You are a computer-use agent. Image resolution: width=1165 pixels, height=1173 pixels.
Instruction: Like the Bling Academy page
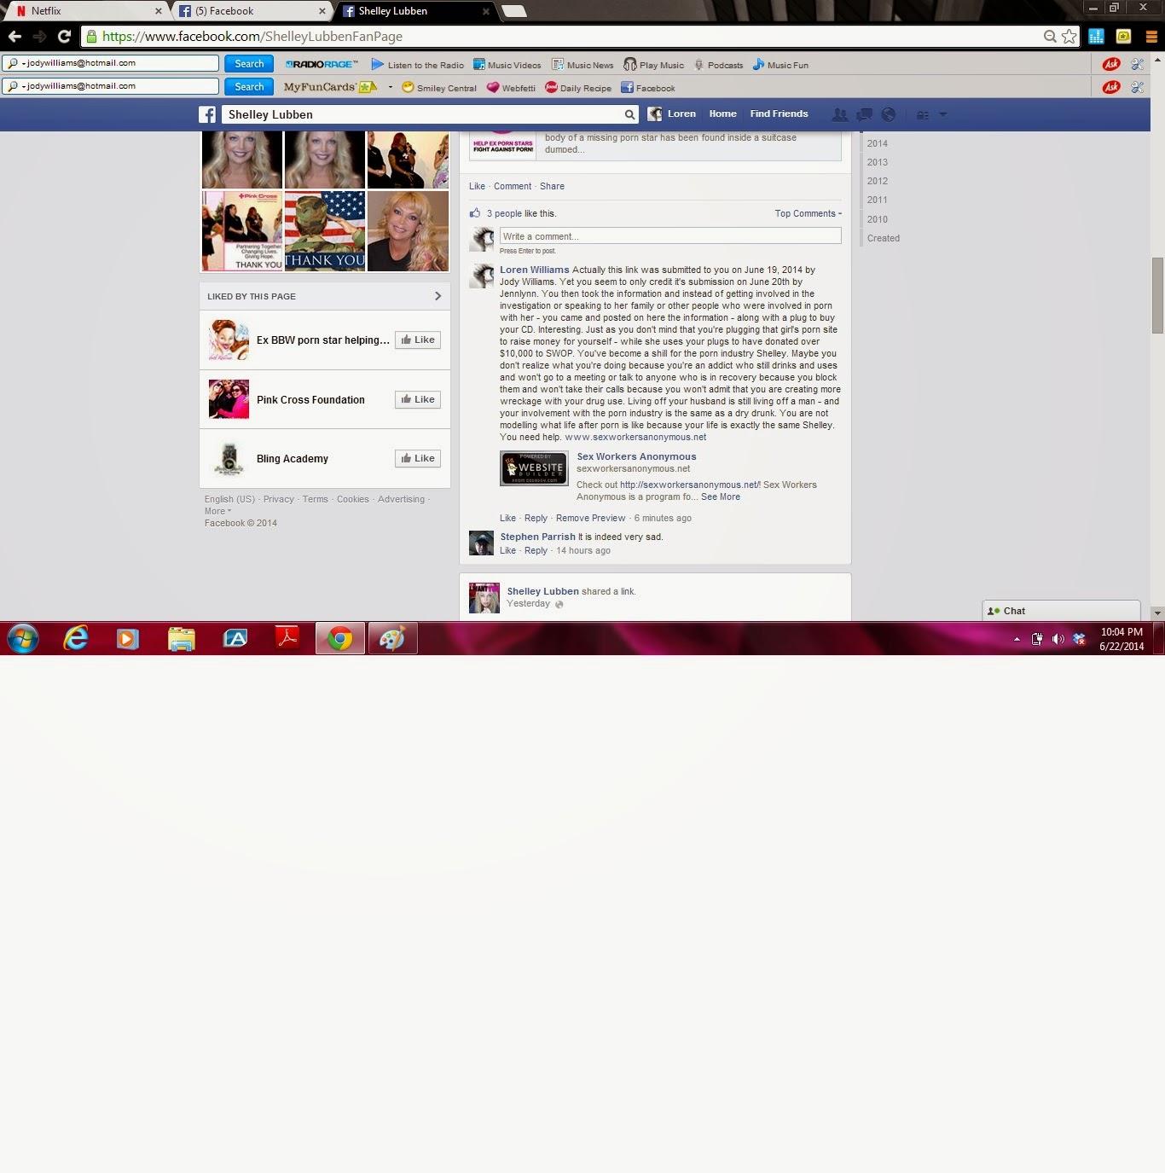pyautogui.click(x=418, y=458)
